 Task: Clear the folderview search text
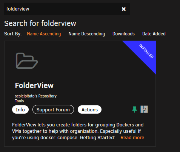click(124, 9)
